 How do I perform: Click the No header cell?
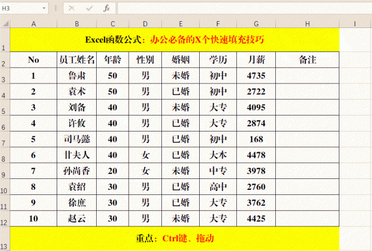point(33,59)
